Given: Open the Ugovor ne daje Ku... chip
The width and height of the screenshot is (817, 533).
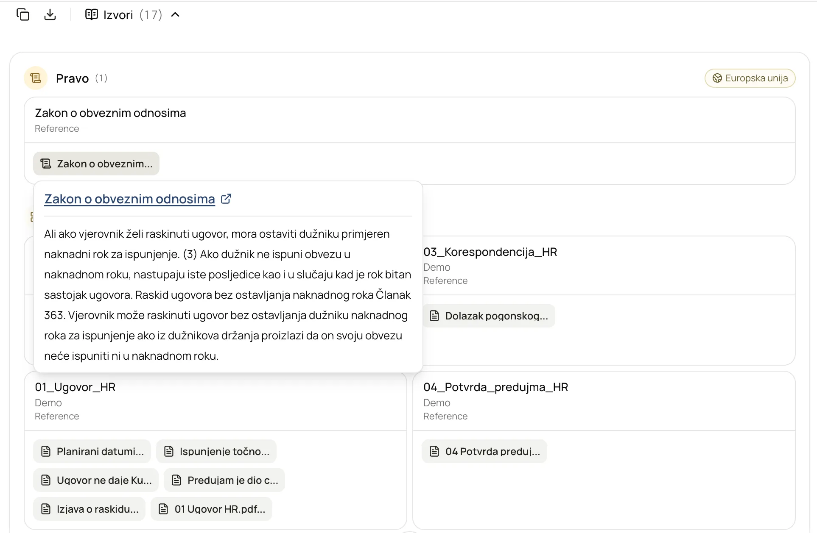Looking at the screenshot, I should coord(96,480).
